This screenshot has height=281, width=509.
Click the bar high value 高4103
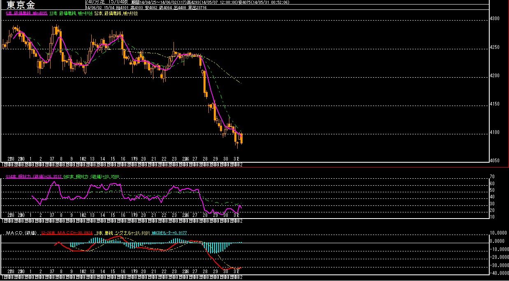tap(137, 7)
